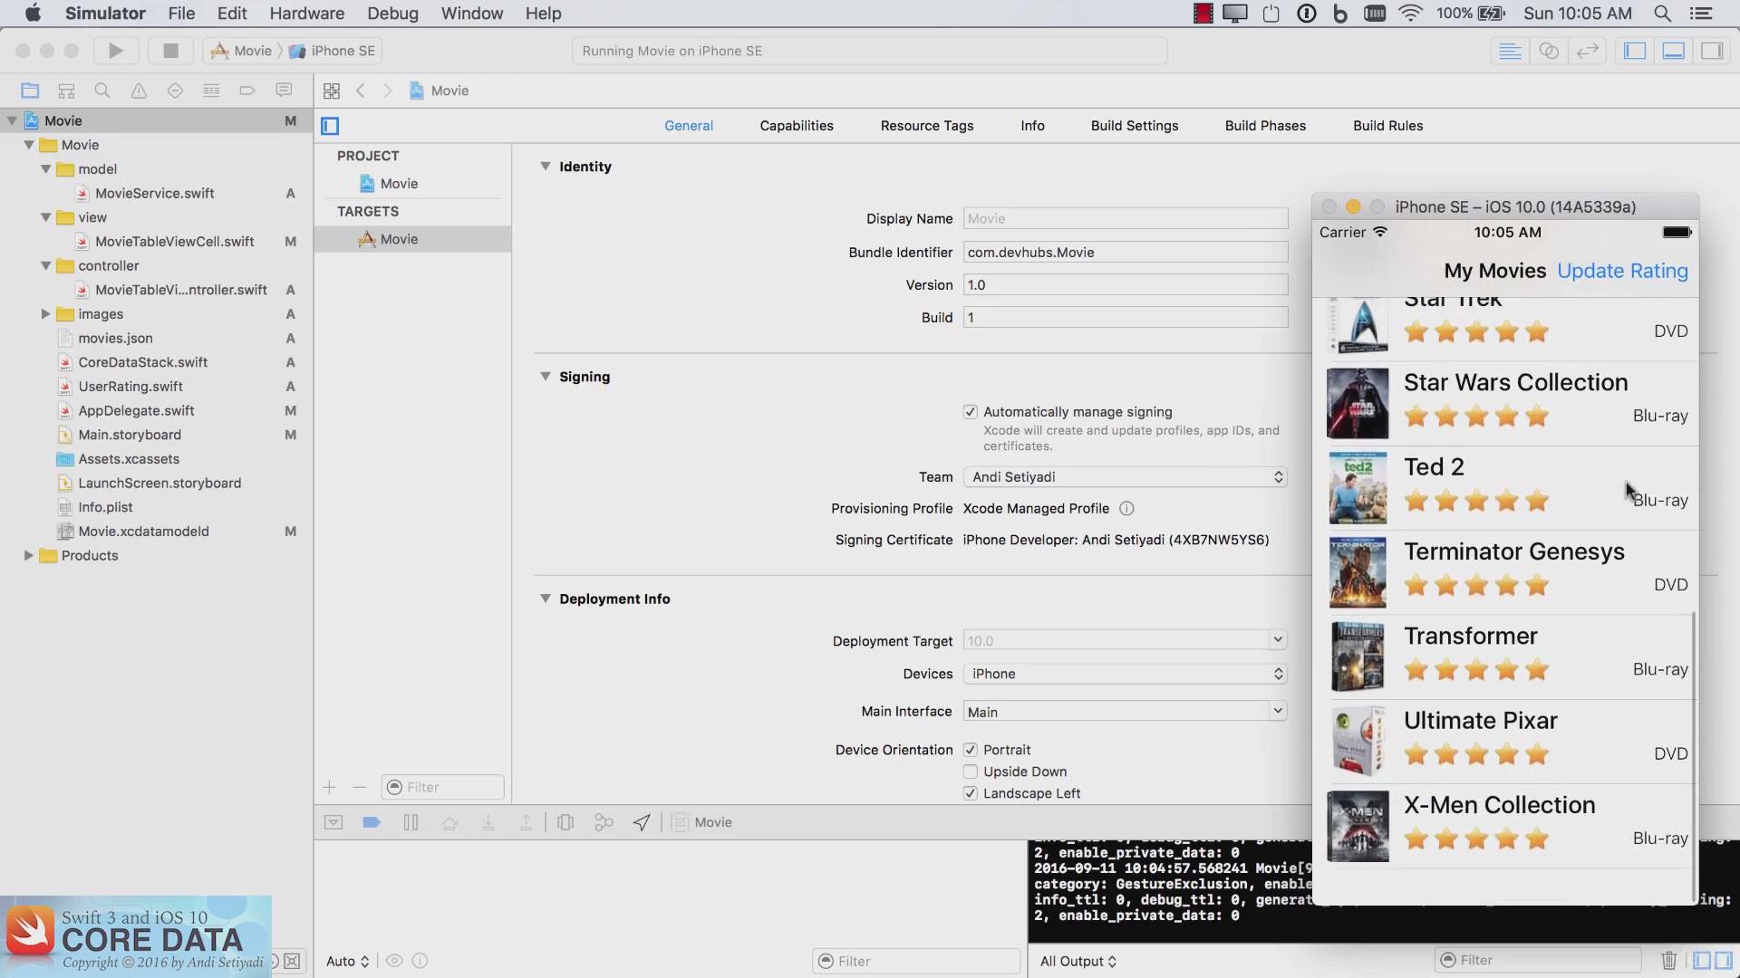Image resolution: width=1740 pixels, height=978 pixels.
Task: Open the debug view hierarchy icon
Action: [565, 822]
